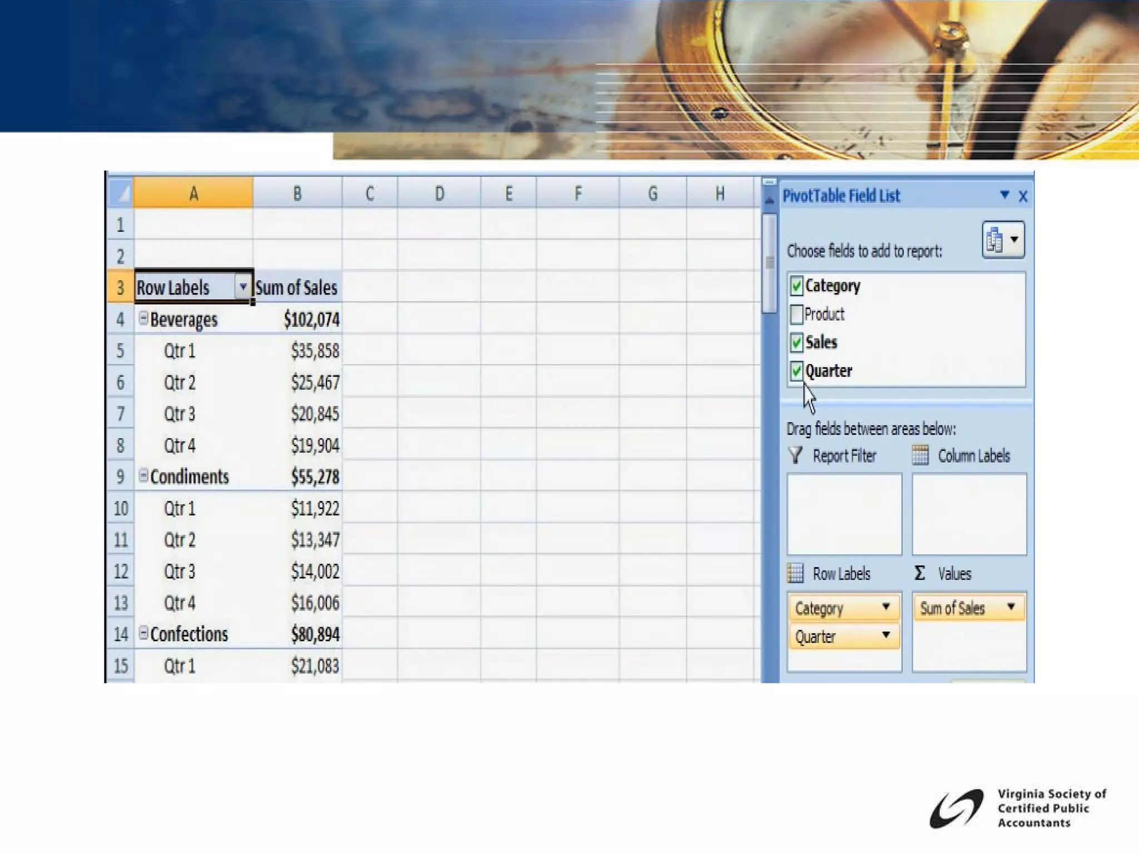Enable the Product field checkbox
This screenshot has width=1139, height=854.
point(796,314)
